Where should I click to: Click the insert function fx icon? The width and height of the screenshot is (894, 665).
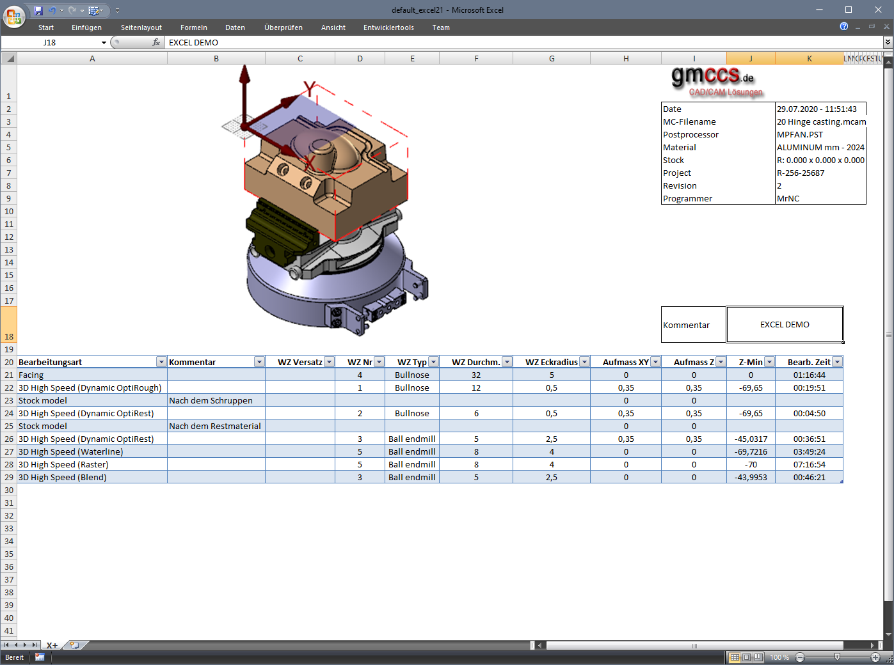(x=156, y=42)
